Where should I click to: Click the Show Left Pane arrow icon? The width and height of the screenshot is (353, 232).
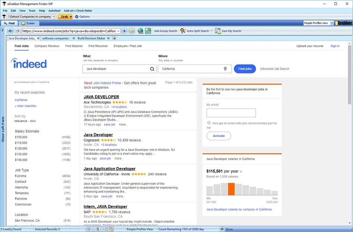pos(3,30)
